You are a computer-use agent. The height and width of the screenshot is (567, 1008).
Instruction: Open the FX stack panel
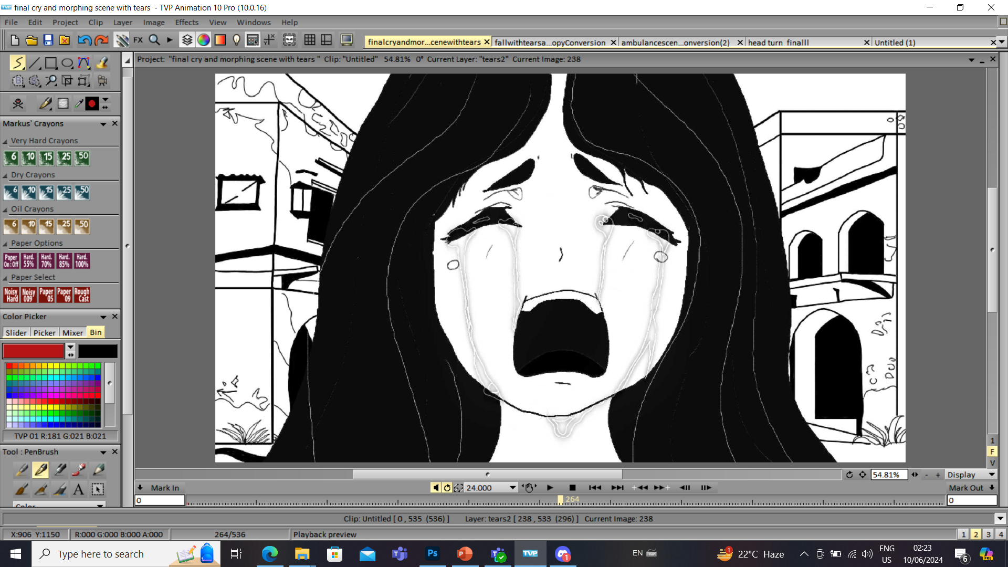(x=138, y=40)
